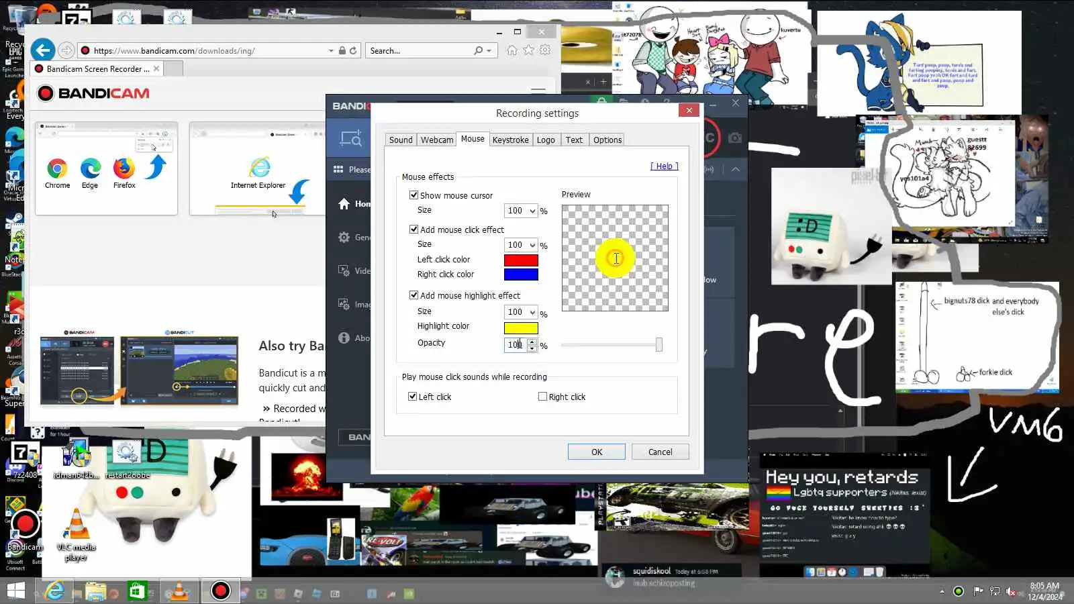1074x604 pixels.
Task: Switch to Bandicam on the taskbar
Action: tap(220, 591)
